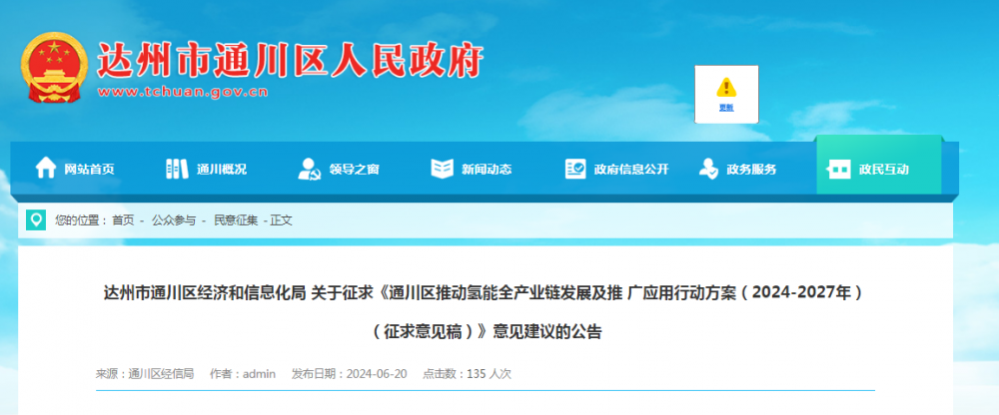Click the national emblem logo
The image size is (999, 415).
(x=54, y=67)
